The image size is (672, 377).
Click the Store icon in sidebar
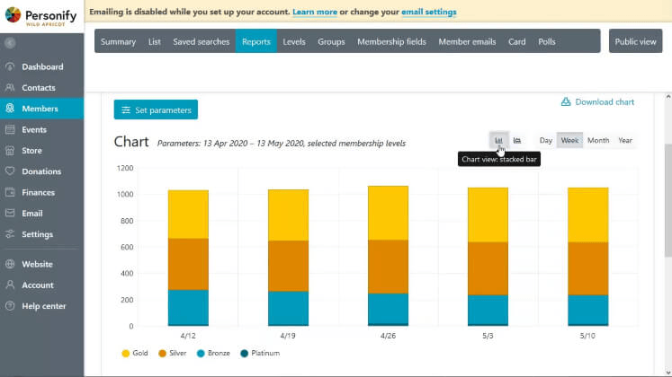10,151
